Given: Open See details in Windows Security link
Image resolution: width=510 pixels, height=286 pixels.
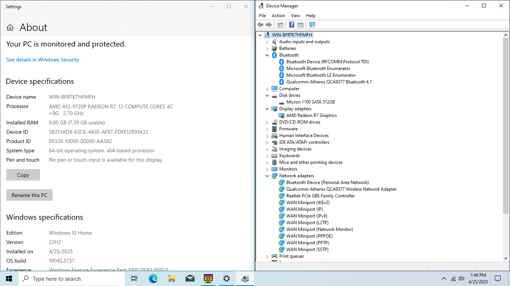Looking at the screenshot, I should (x=43, y=60).
